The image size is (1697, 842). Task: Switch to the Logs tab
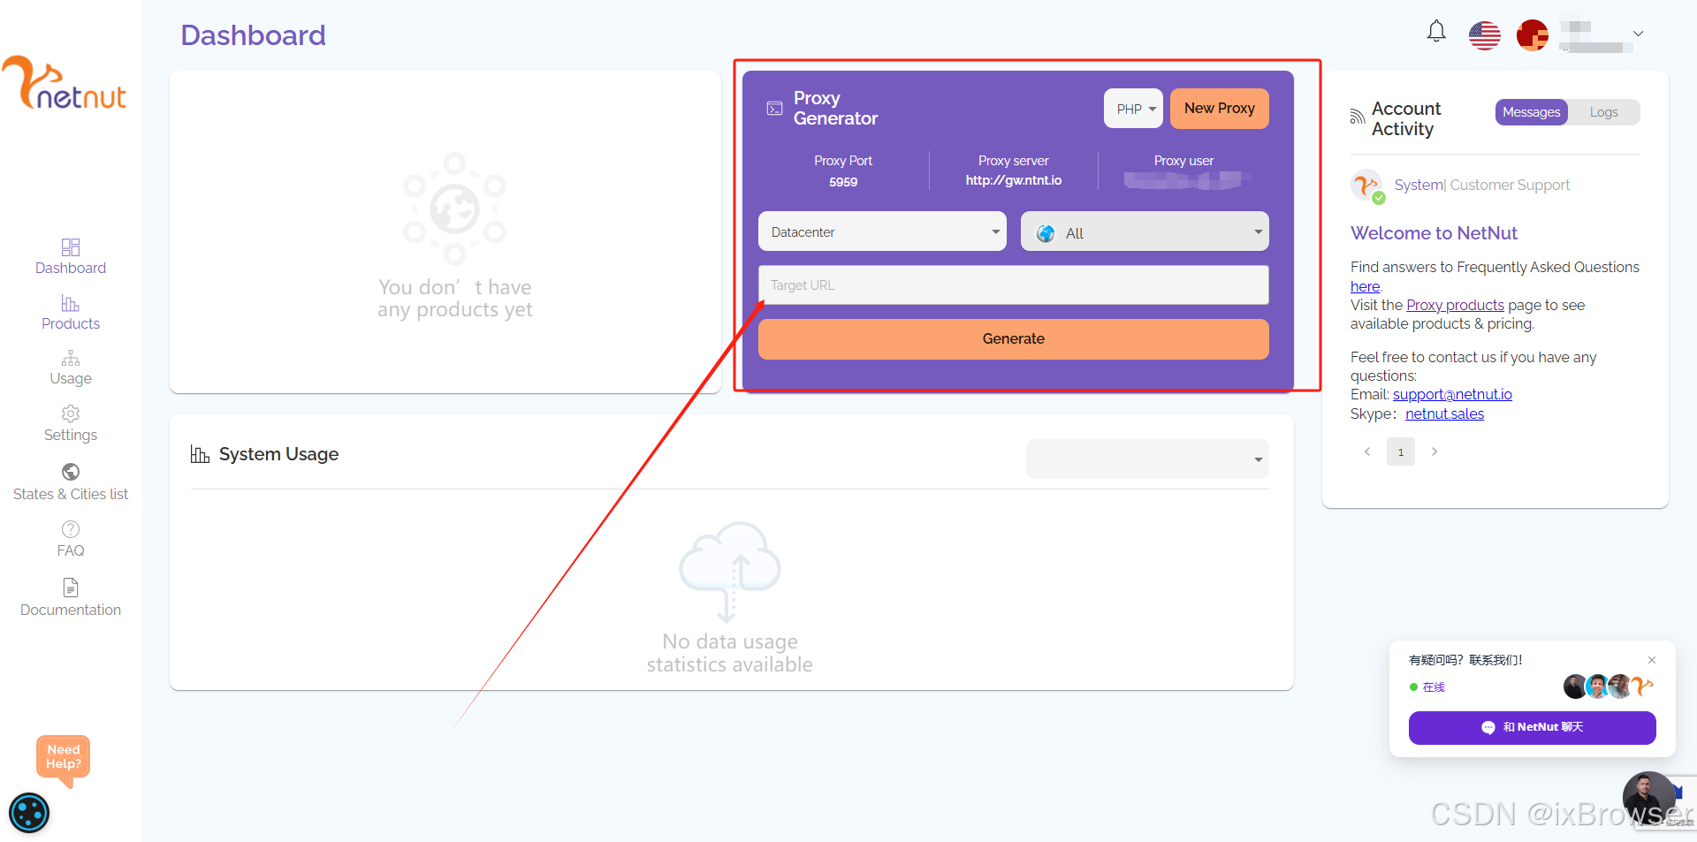(1604, 112)
